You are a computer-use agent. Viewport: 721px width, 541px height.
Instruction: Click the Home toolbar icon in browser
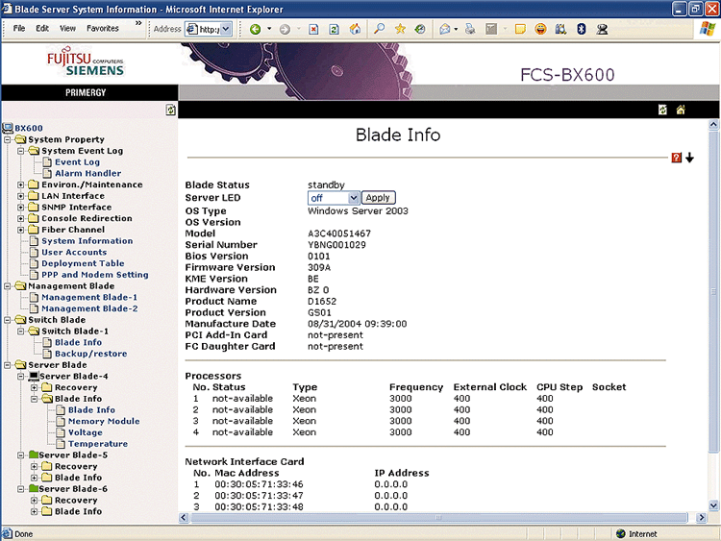point(355,30)
